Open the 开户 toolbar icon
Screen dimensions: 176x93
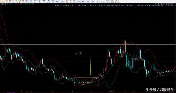point(23,1)
